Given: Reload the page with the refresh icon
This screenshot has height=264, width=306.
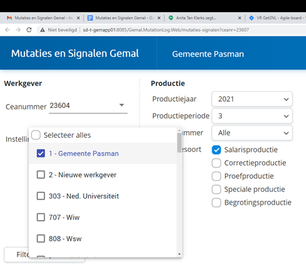Looking at the screenshot, I should coord(29,30).
